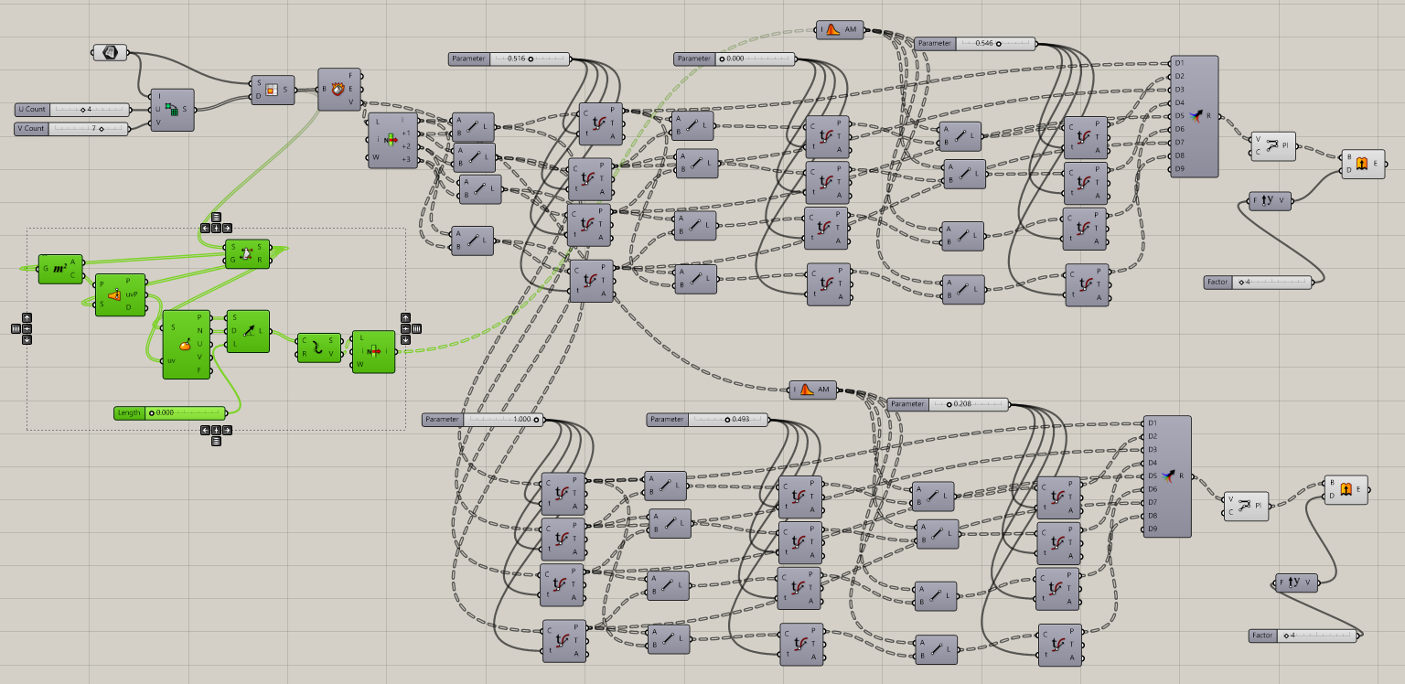1405x684 pixels.
Task: Click the upper Unit Y vector component
Action: click(x=1269, y=201)
